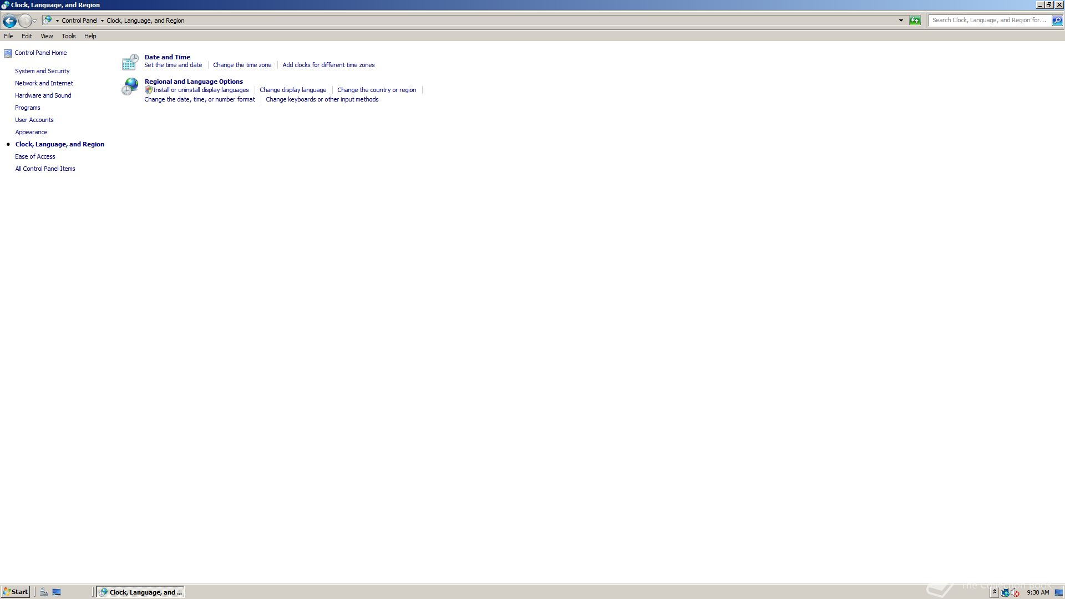
Task: Click the show hidden tray icons arrow
Action: pyautogui.click(x=995, y=592)
